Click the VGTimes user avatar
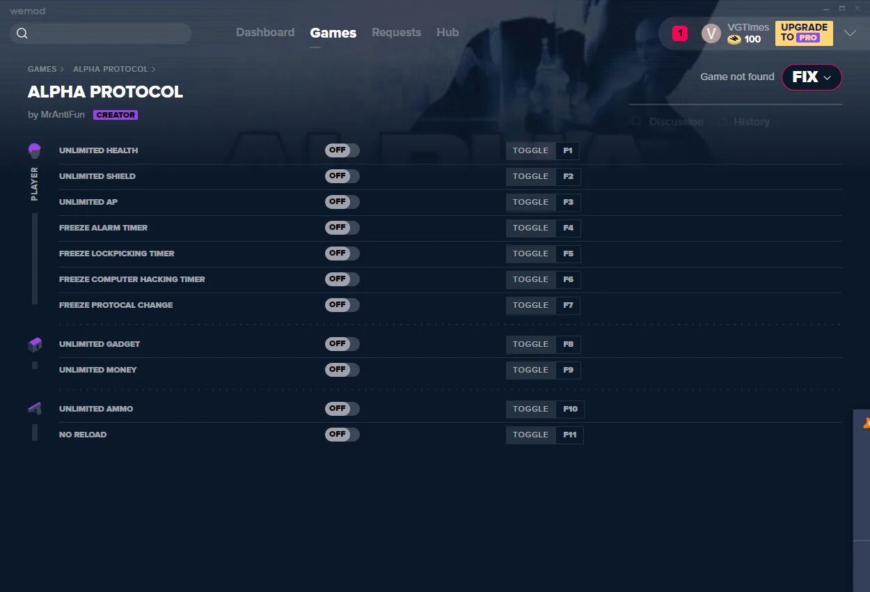Screen dimensions: 870x592 coord(711,33)
